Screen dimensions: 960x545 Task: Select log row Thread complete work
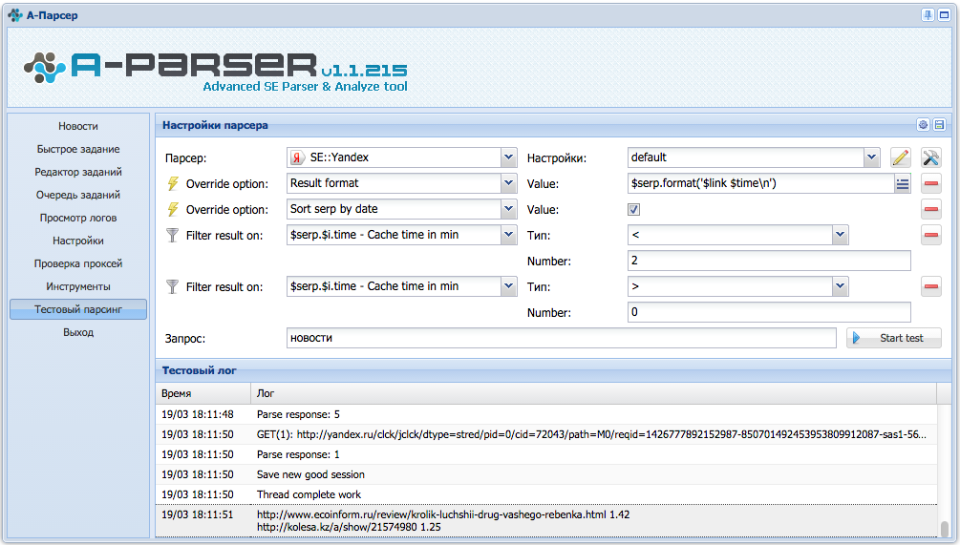coord(546,494)
